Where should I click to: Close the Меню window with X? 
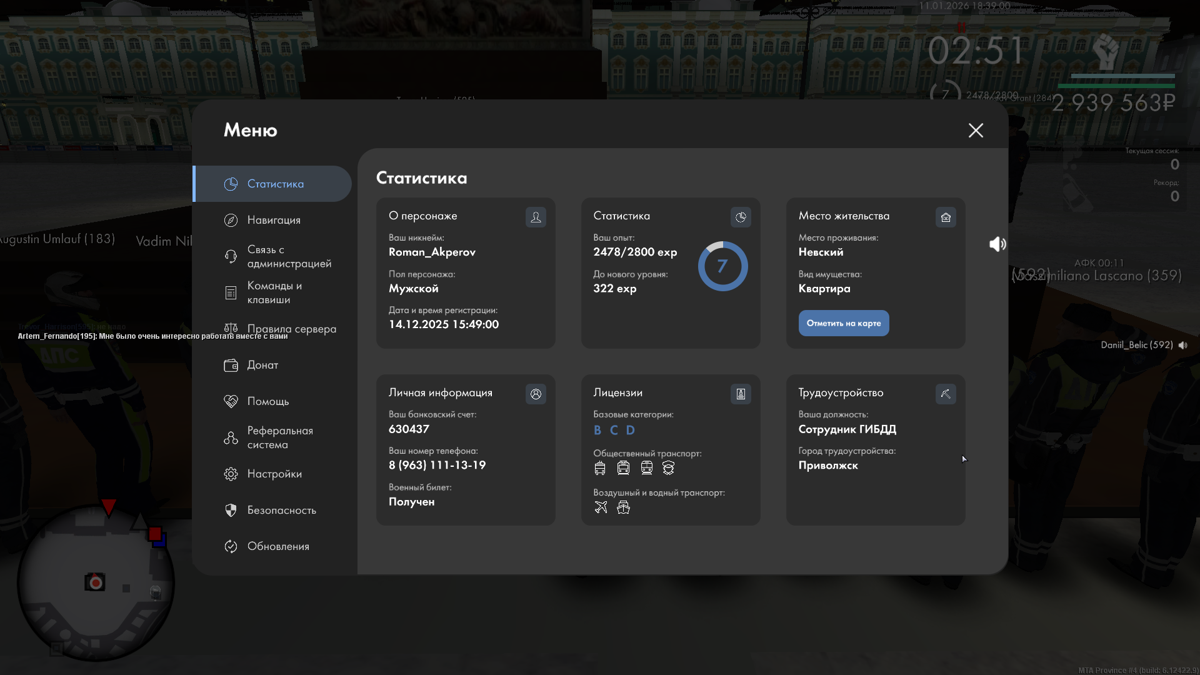[976, 130]
